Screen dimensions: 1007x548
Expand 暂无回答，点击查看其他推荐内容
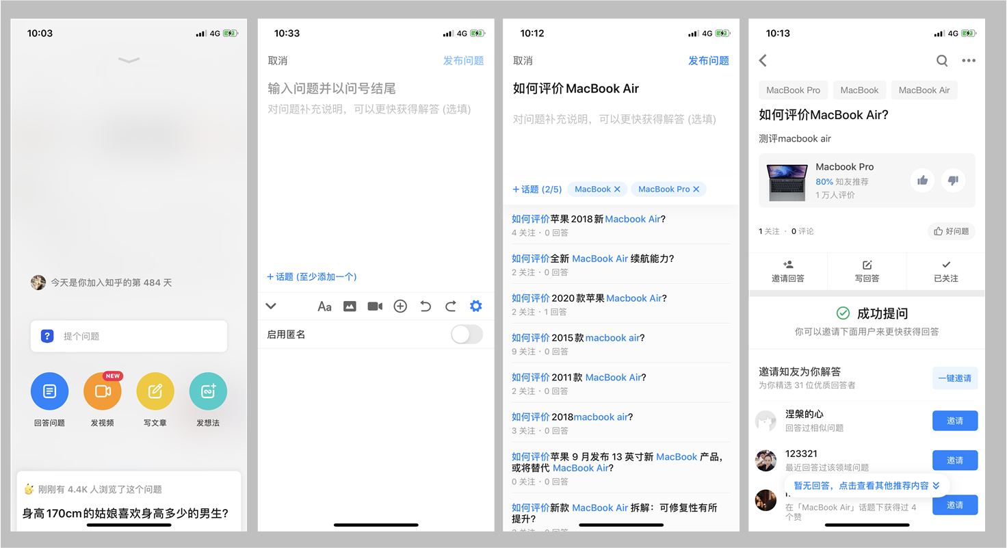(867, 485)
